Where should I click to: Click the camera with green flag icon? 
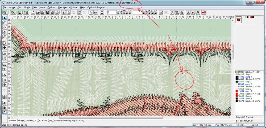19,12
